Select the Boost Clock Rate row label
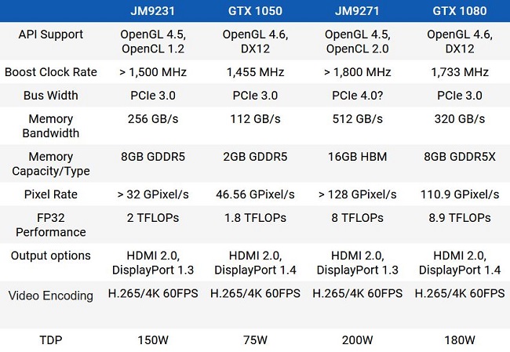Image resolution: width=510 pixels, height=352 pixels. point(51,71)
